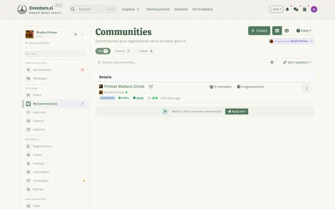335x209 pixels.
Task: Go to Communities in top navigation
Action: coord(158,9)
